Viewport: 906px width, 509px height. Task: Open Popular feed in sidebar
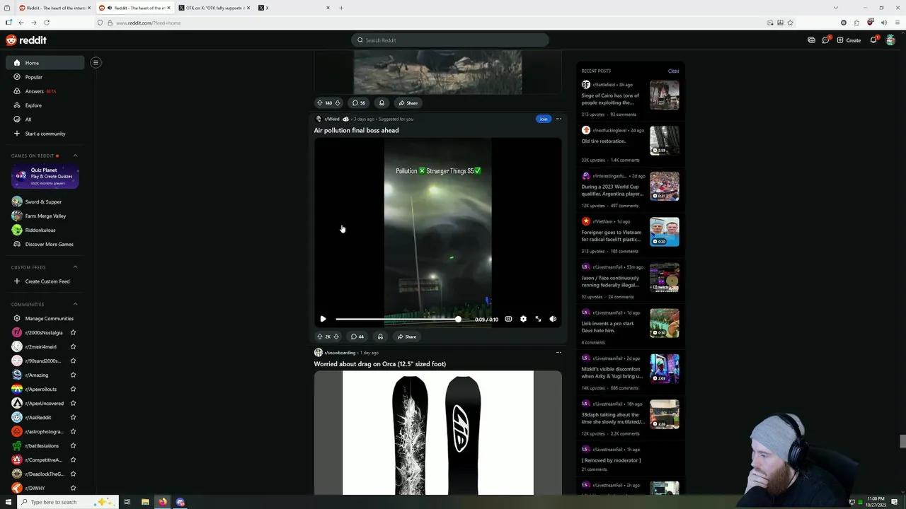[45, 77]
